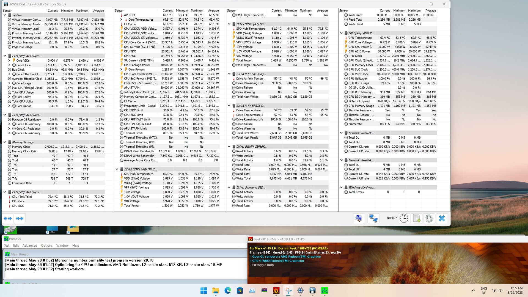Viewport: 528px width, 297px height.
Task: Select Physical Memory Load row
Action: click(56, 42)
